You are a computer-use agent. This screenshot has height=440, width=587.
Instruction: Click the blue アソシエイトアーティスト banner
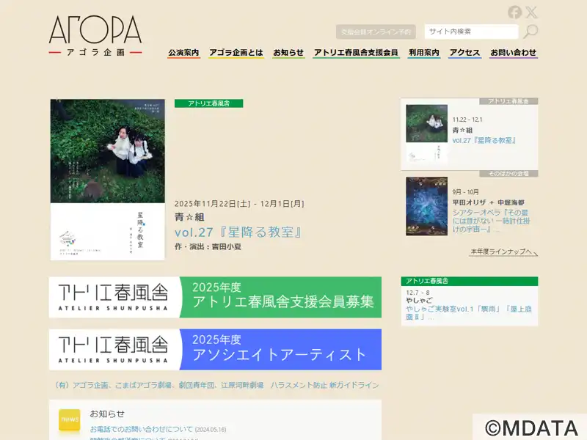[x=215, y=350]
